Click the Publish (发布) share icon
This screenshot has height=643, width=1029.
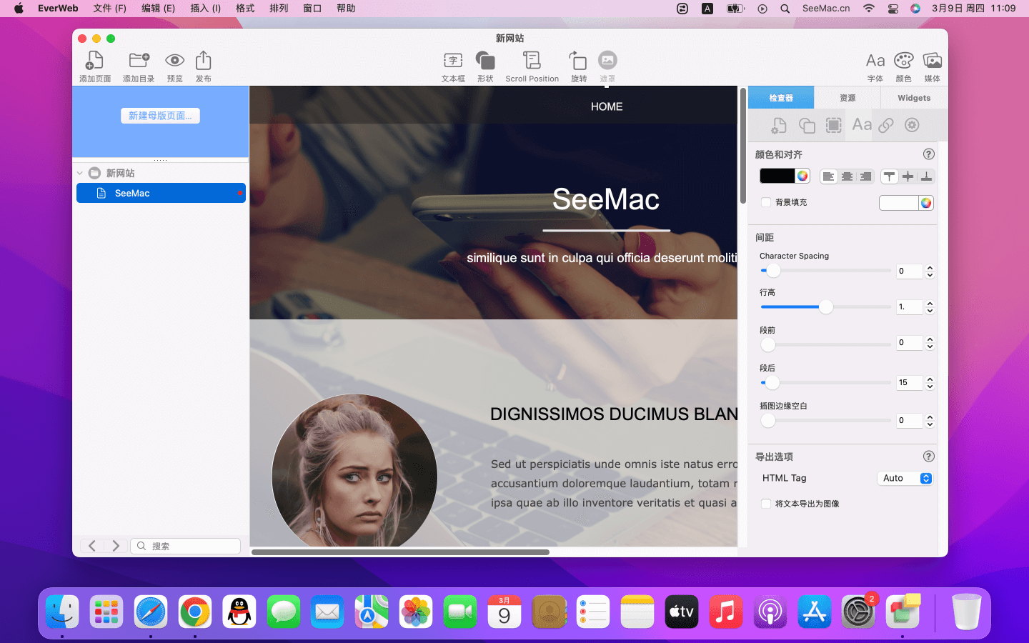[204, 61]
